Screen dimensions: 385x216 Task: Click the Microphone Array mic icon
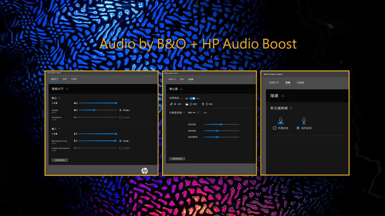click(76, 141)
